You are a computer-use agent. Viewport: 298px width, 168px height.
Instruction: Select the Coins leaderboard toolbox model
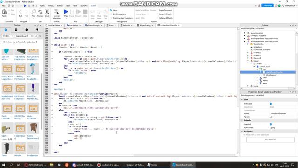pos(33,131)
